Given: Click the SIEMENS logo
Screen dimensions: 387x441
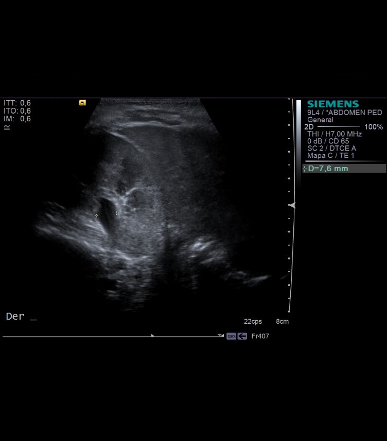Looking at the screenshot, I should click(x=333, y=104).
